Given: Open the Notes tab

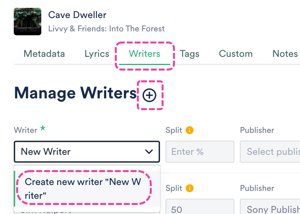Looking at the screenshot, I should pyautogui.click(x=285, y=54).
